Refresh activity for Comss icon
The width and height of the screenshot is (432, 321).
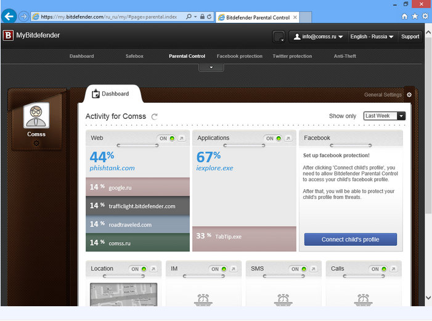(x=155, y=116)
